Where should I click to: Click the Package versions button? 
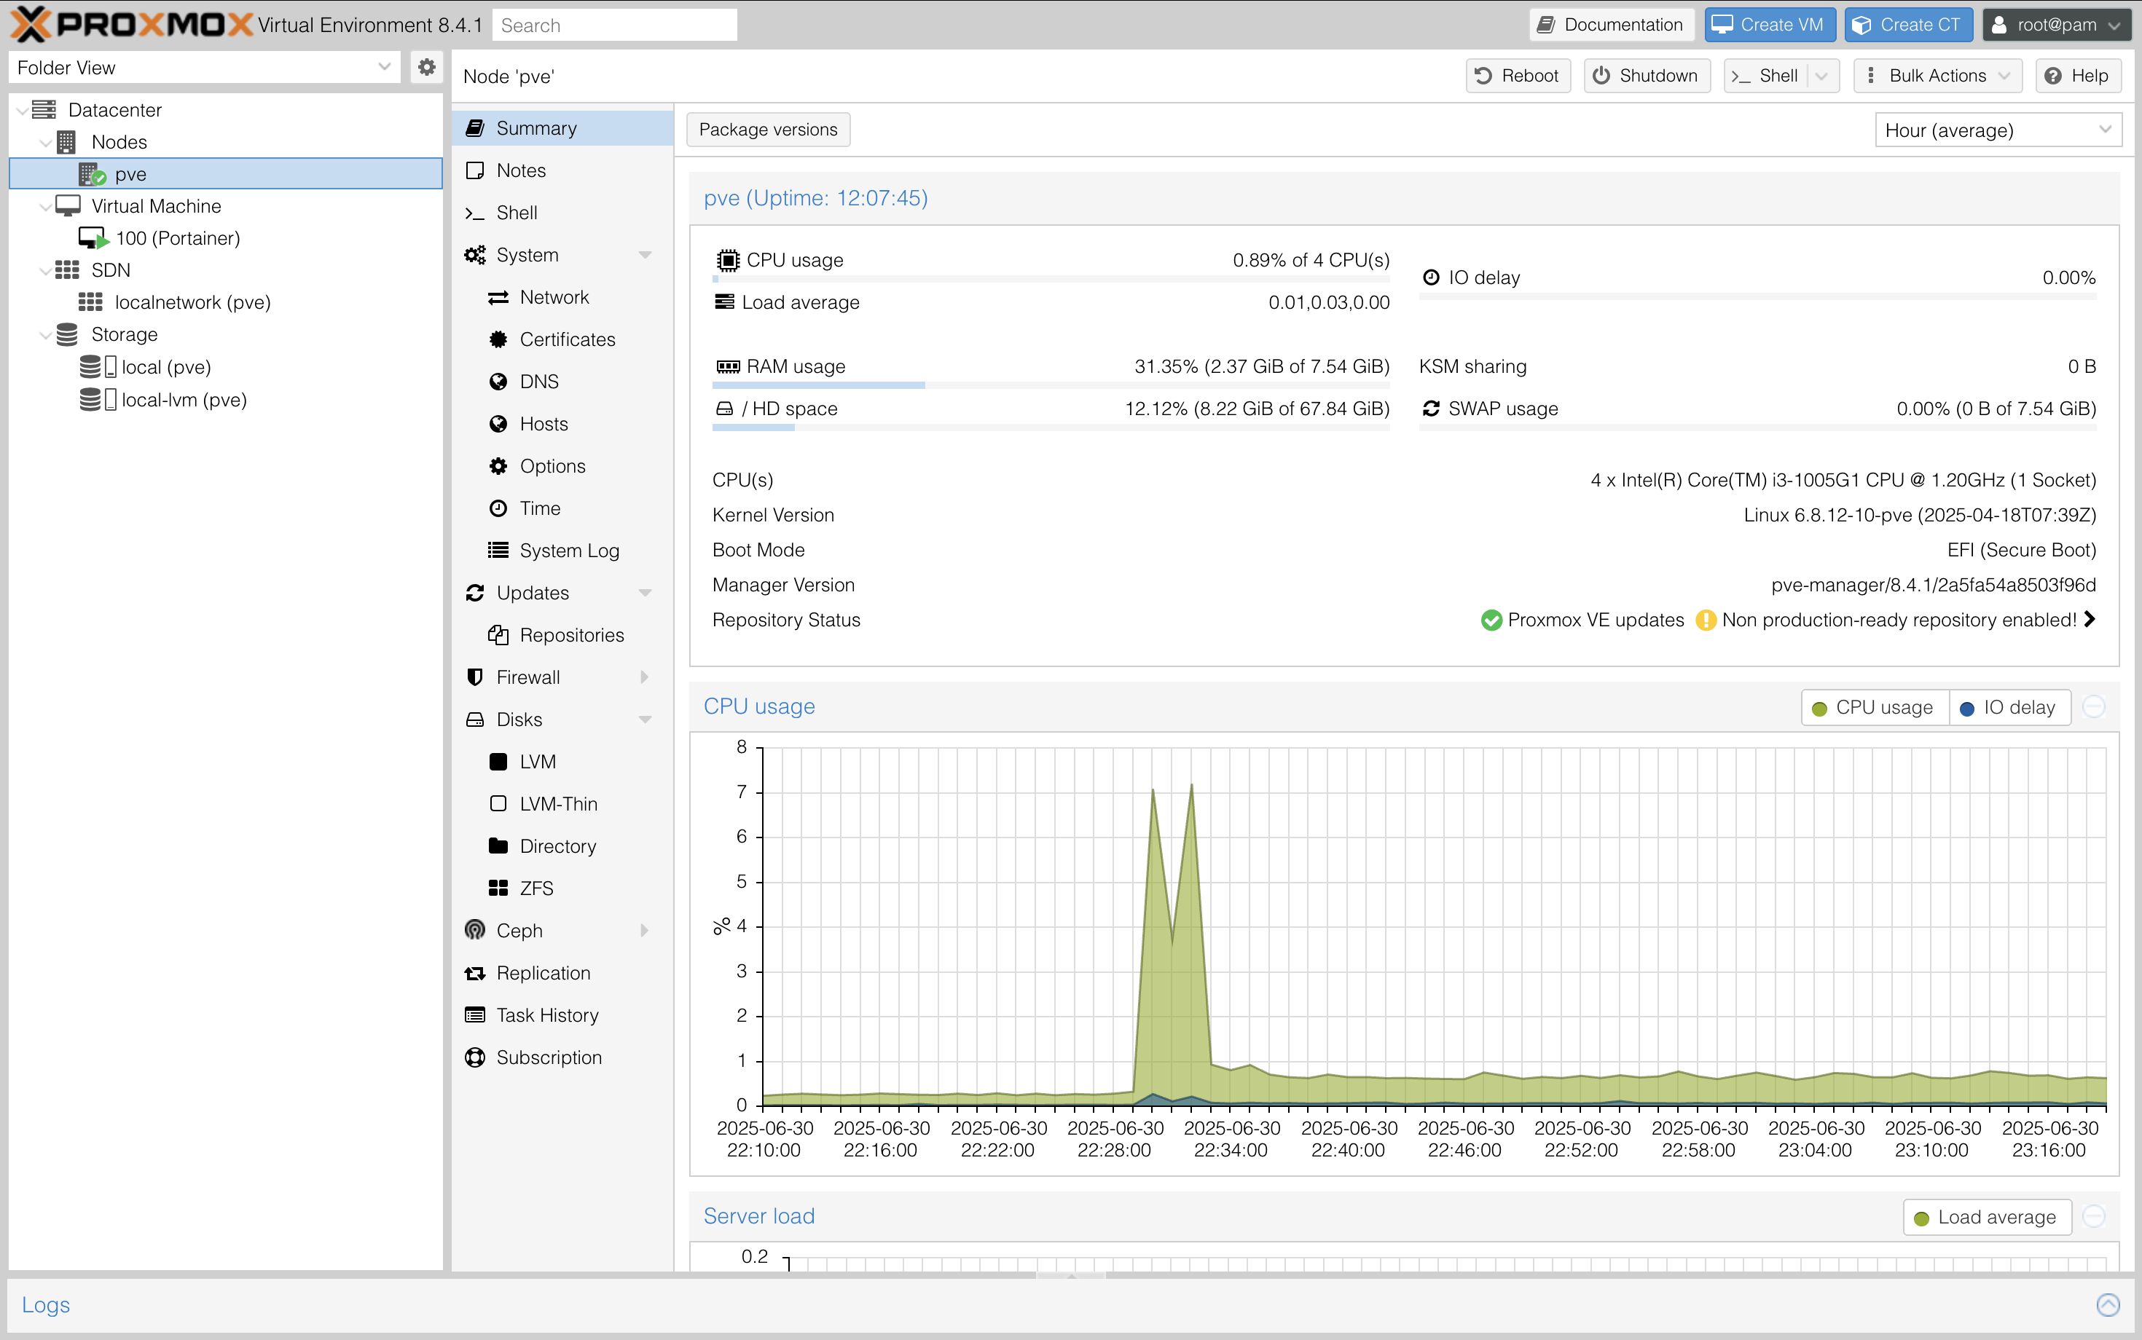tap(767, 130)
